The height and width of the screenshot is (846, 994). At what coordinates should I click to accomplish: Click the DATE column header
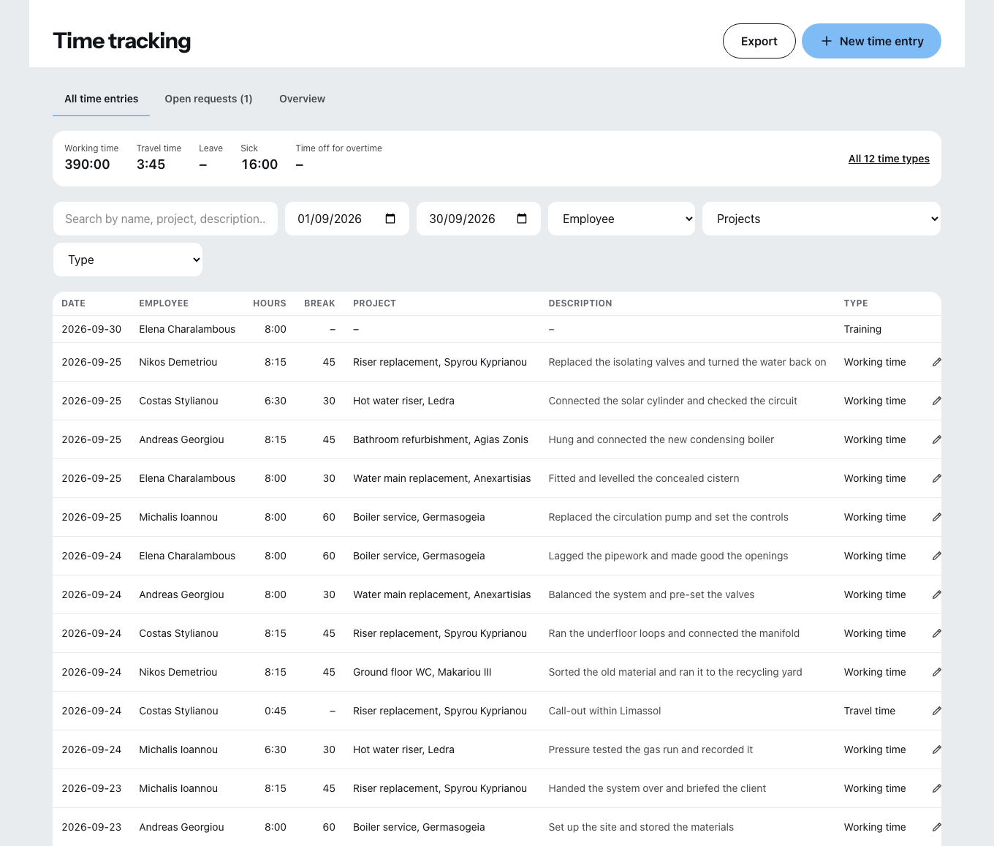click(73, 303)
